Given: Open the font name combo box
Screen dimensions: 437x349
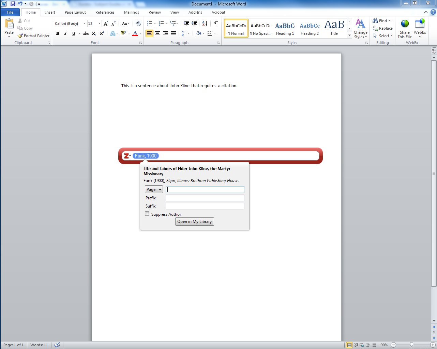Looking at the screenshot, I should 70,24.
